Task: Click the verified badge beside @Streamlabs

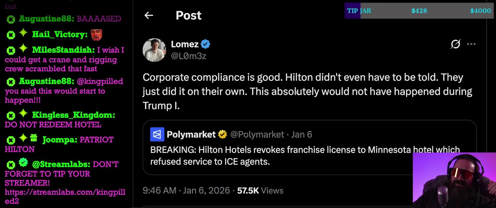Action: point(23,163)
